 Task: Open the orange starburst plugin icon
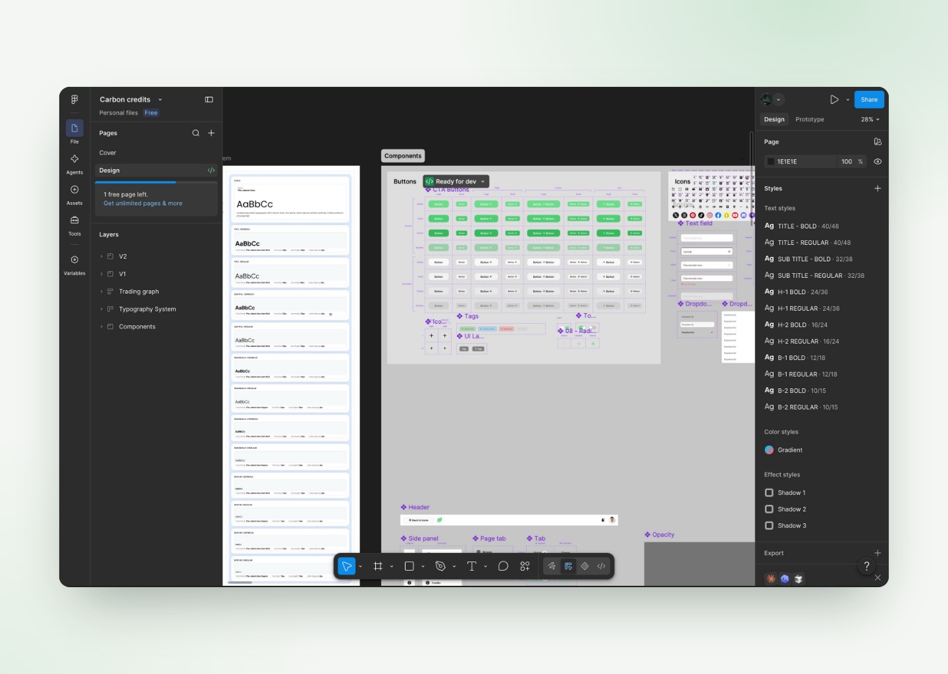(770, 579)
